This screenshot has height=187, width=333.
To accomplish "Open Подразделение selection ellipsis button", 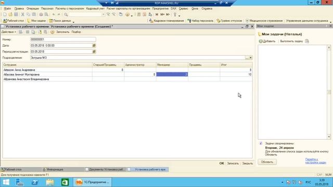I will click(x=247, y=58).
